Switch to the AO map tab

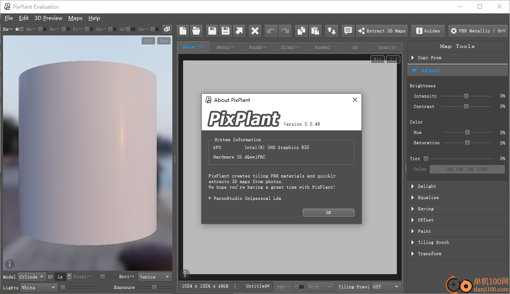[355, 47]
